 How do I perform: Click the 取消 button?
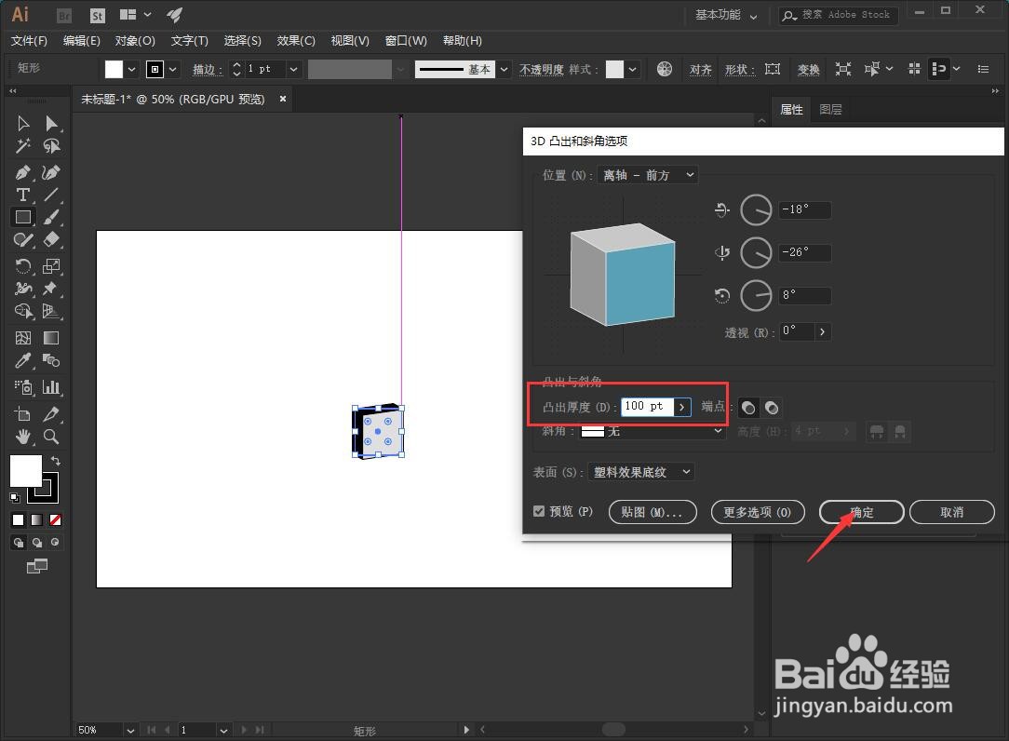[951, 512]
